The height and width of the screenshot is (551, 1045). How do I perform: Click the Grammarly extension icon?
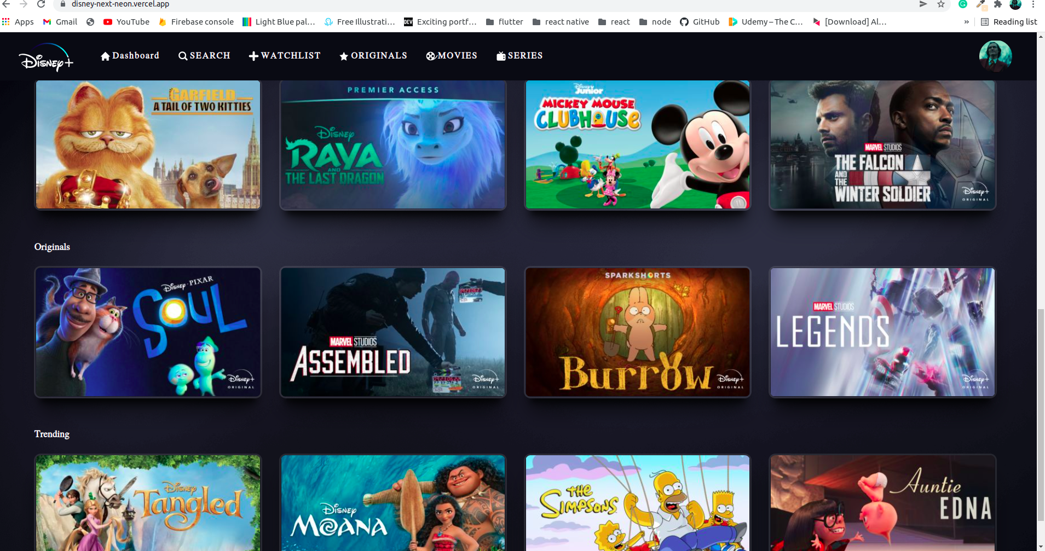963,4
